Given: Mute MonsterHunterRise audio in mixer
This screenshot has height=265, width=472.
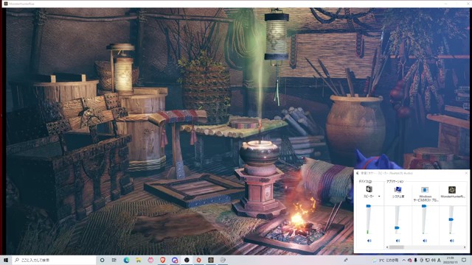Looking at the screenshot, I should pyautogui.click(x=452, y=241).
